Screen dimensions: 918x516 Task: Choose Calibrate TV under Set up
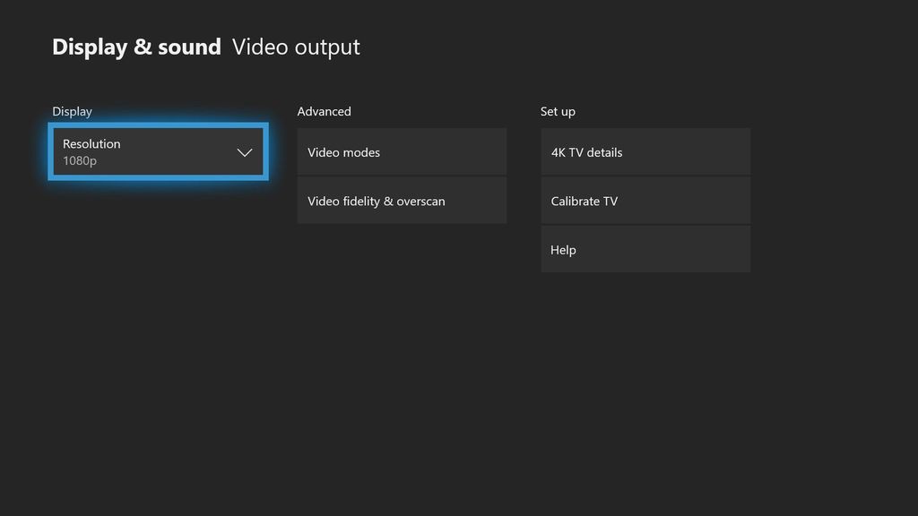pos(645,201)
